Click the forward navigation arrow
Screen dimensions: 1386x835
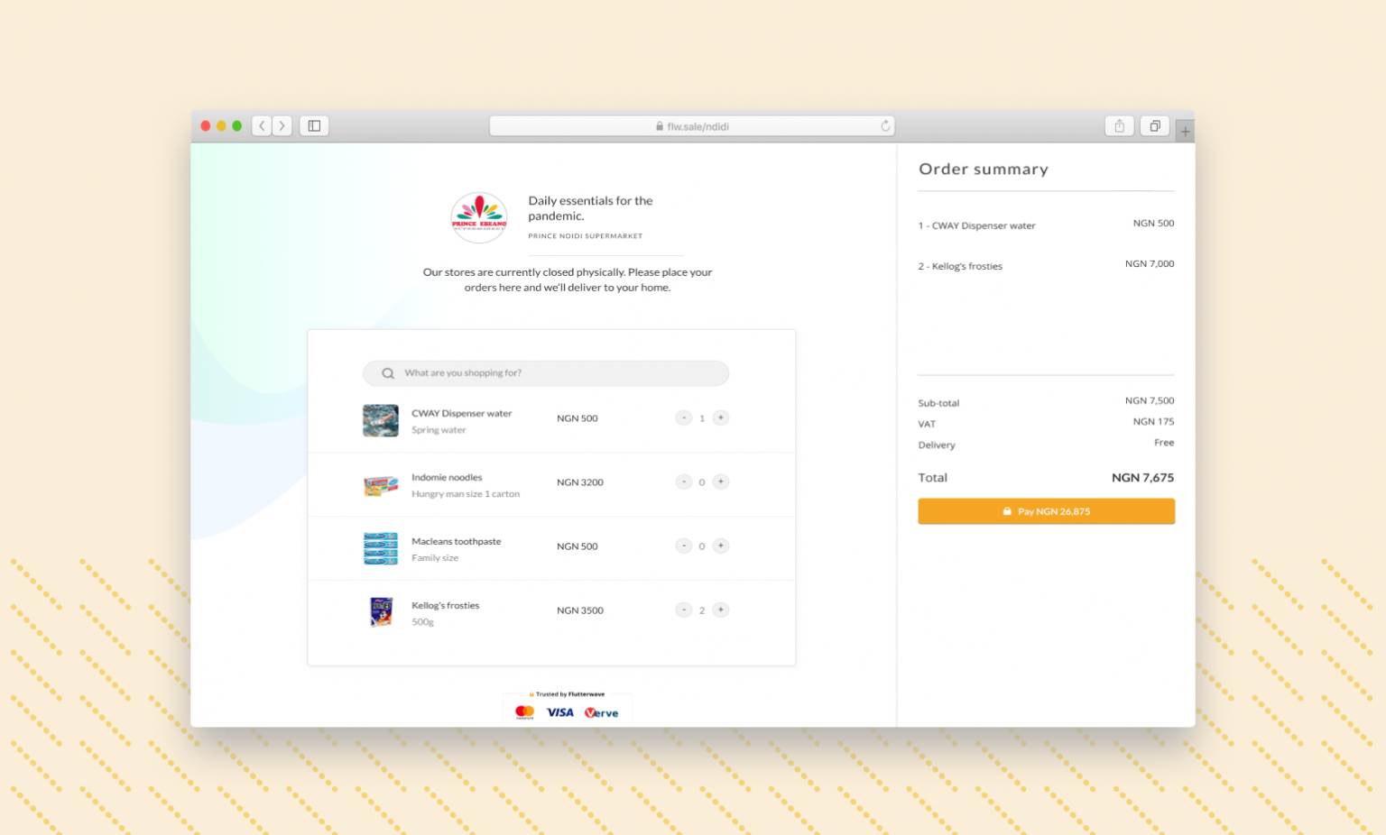pos(282,125)
